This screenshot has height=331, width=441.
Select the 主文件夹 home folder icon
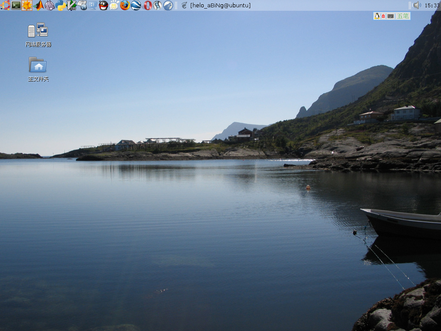[x=38, y=69]
